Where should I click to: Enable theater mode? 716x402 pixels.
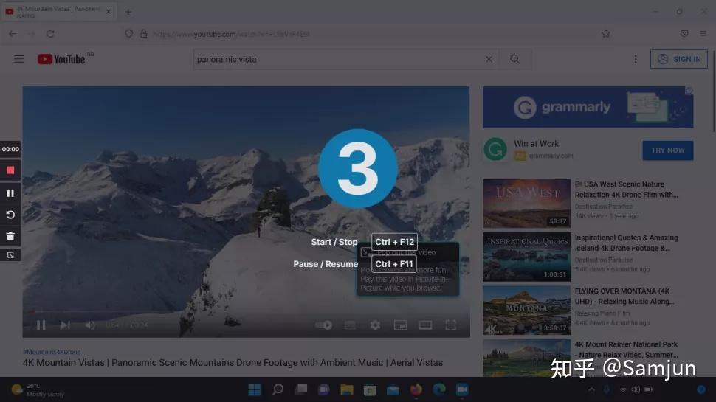426,325
